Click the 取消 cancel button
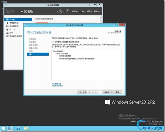The image size is (165, 132). pos(117,92)
